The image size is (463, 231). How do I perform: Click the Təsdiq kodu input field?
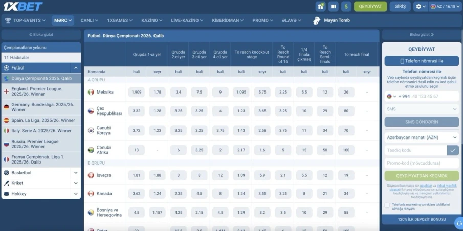(415, 150)
